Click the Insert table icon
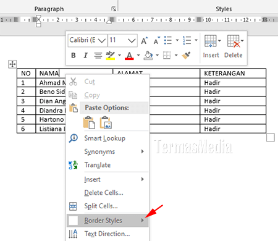The height and width of the screenshot is (241, 278). point(210,41)
